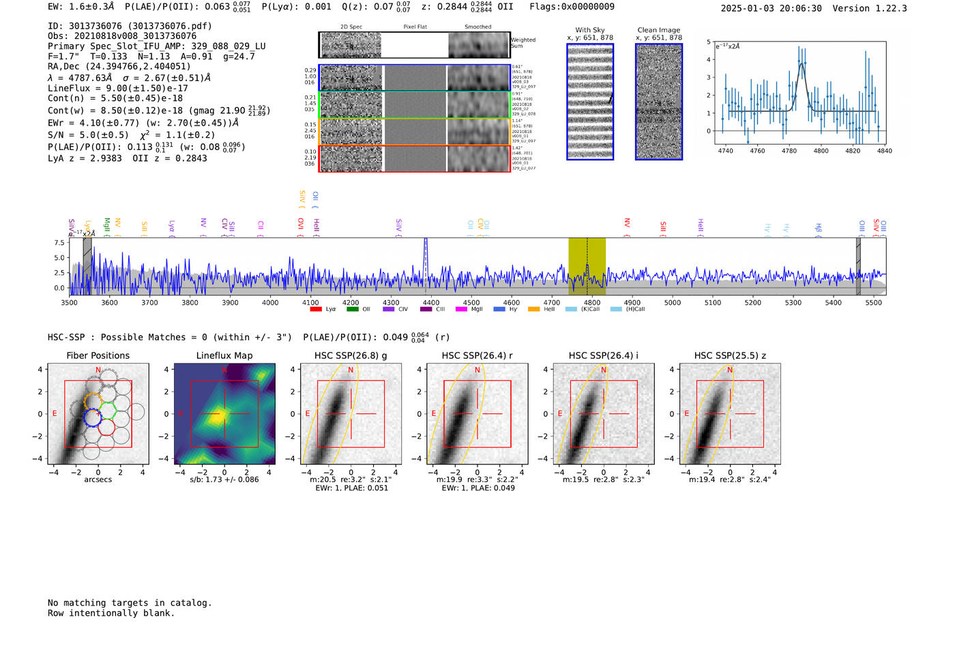
Task: Click the Pixel Flat column heading
Action: [415, 27]
